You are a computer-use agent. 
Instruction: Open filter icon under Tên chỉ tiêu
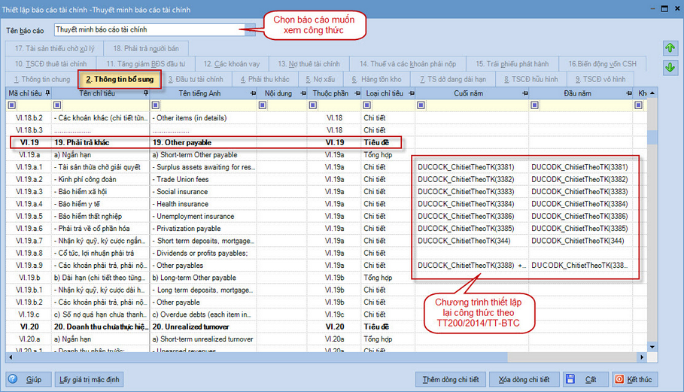[57, 105]
